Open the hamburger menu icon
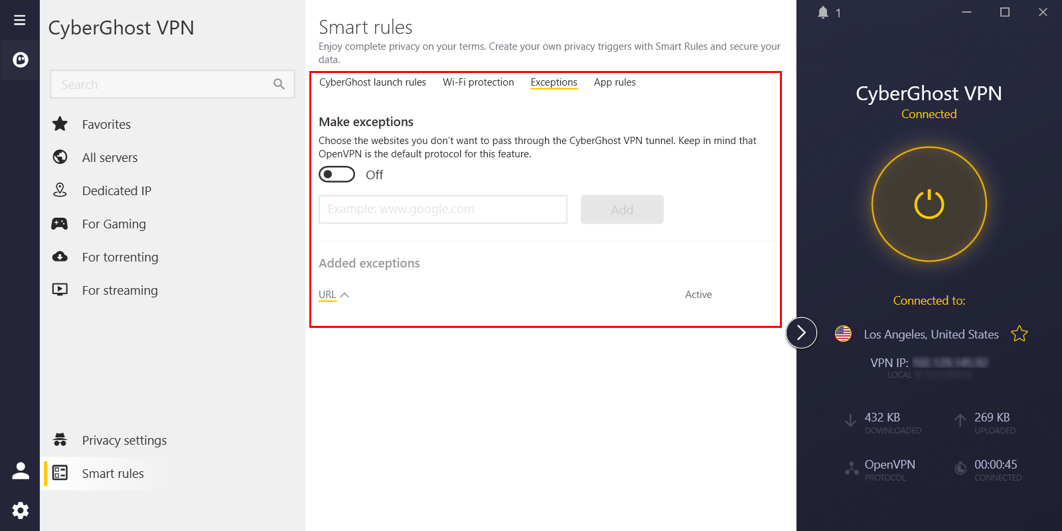The height and width of the screenshot is (531, 1062). click(x=20, y=20)
